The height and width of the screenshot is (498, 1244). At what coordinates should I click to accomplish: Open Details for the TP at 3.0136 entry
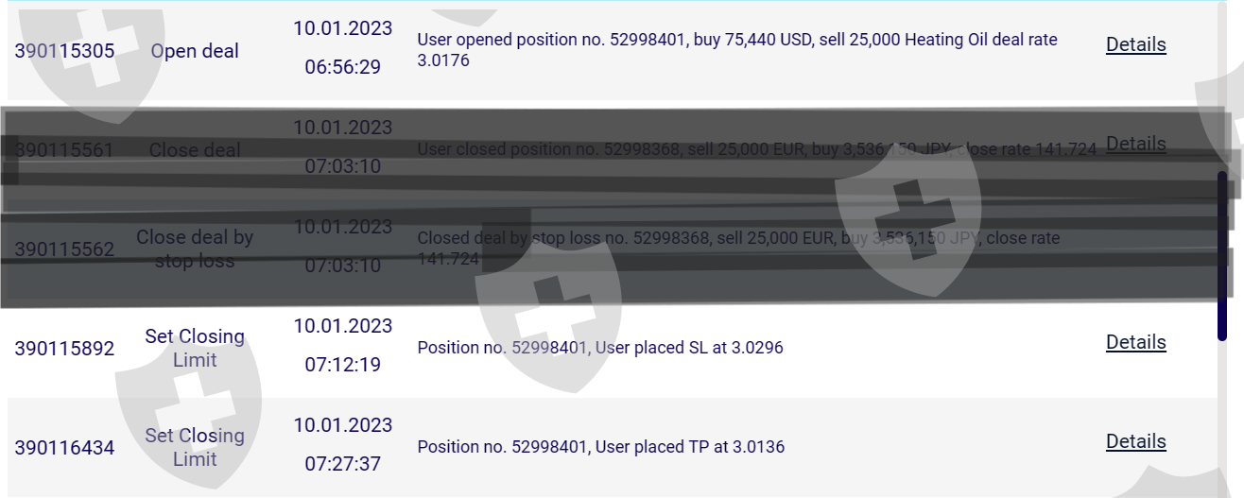(x=1135, y=441)
